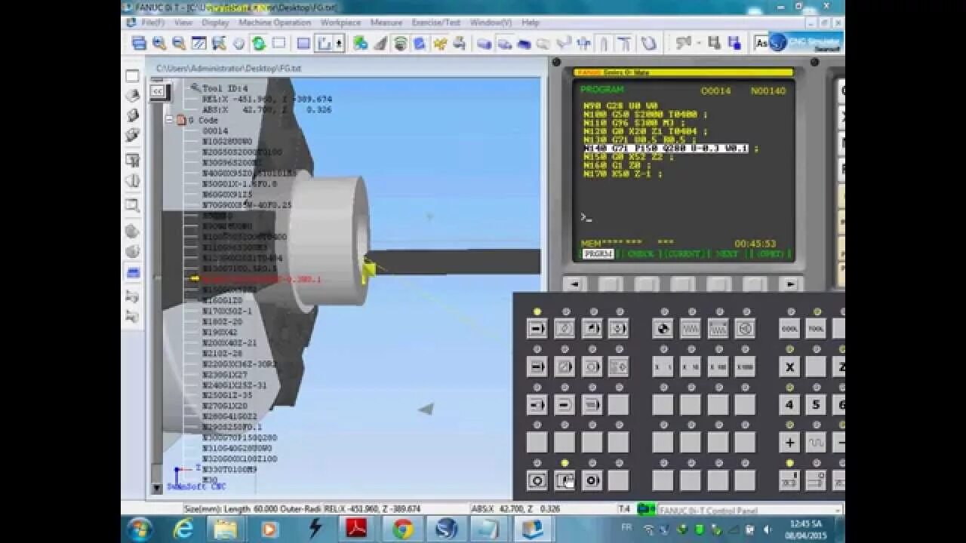This screenshot has height=543, width=966.
Task: Click left arrow key below CNC screen
Action: 575,284
